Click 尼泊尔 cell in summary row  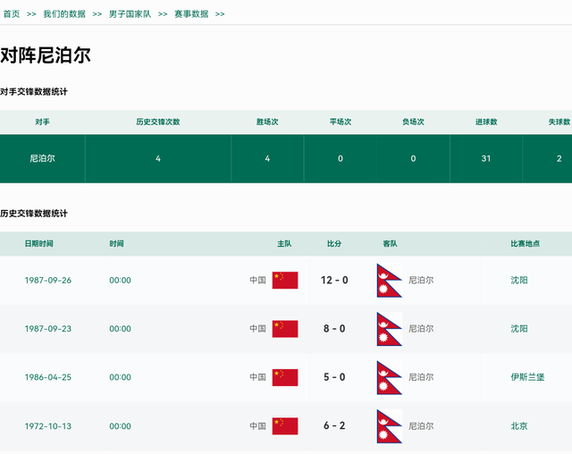(42, 158)
